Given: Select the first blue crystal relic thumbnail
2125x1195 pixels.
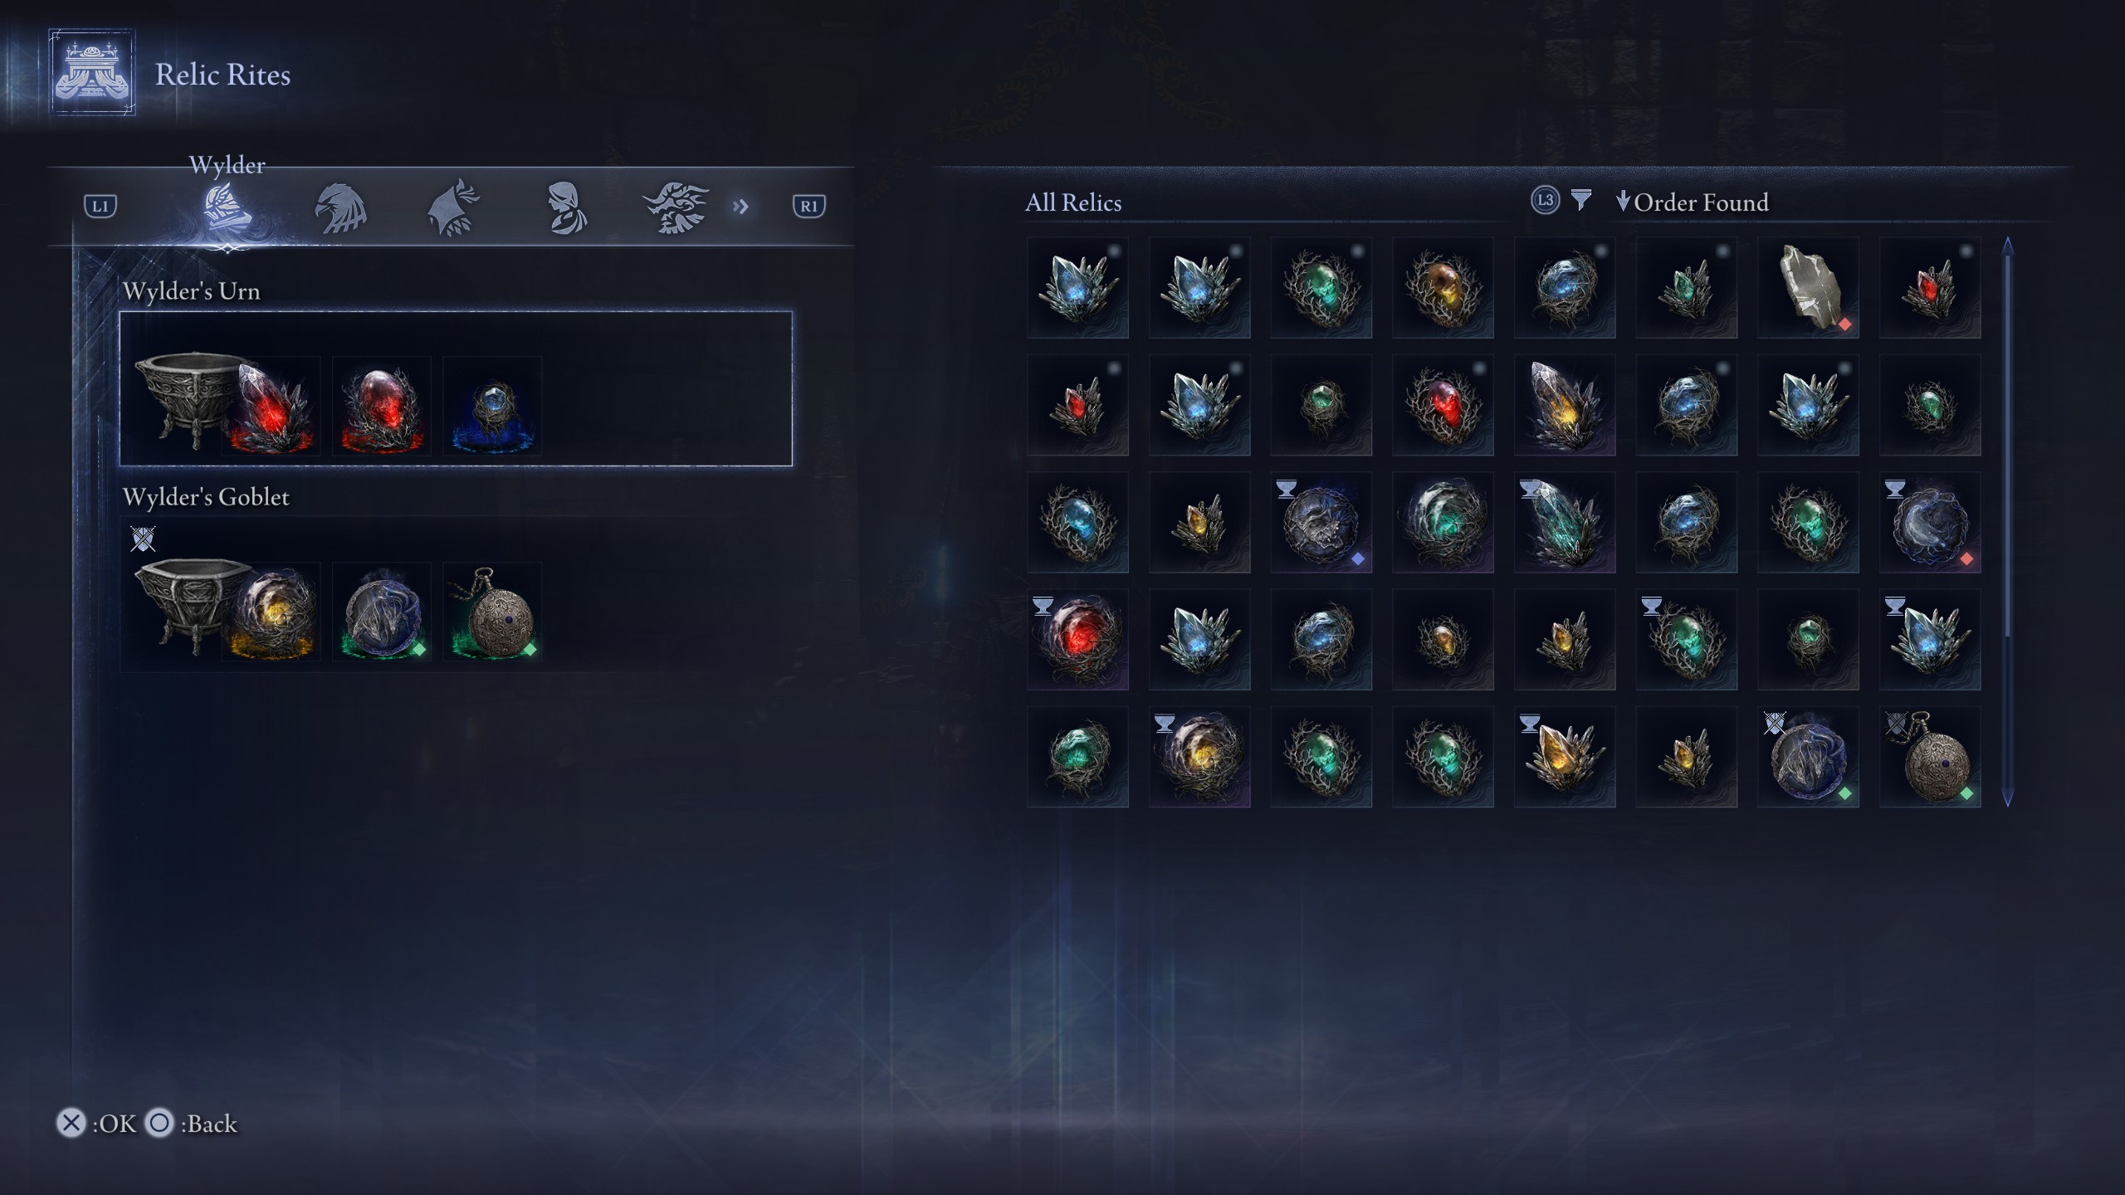Looking at the screenshot, I should (1077, 287).
